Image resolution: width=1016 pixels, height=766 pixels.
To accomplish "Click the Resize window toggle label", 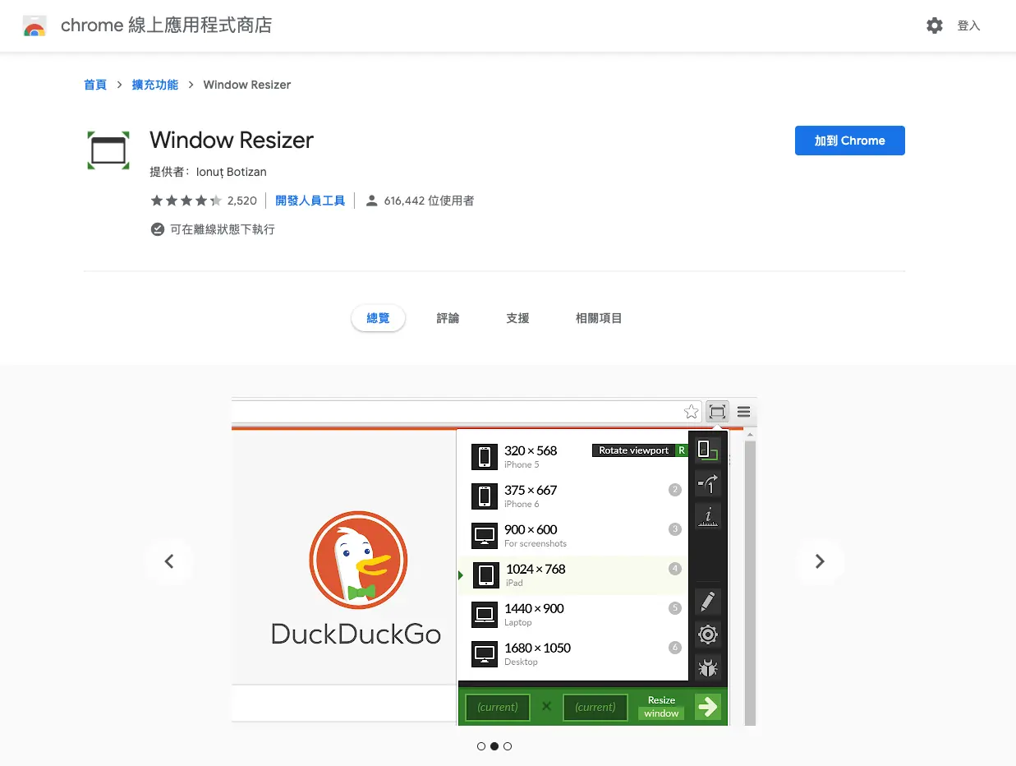I will [x=661, y=707].
